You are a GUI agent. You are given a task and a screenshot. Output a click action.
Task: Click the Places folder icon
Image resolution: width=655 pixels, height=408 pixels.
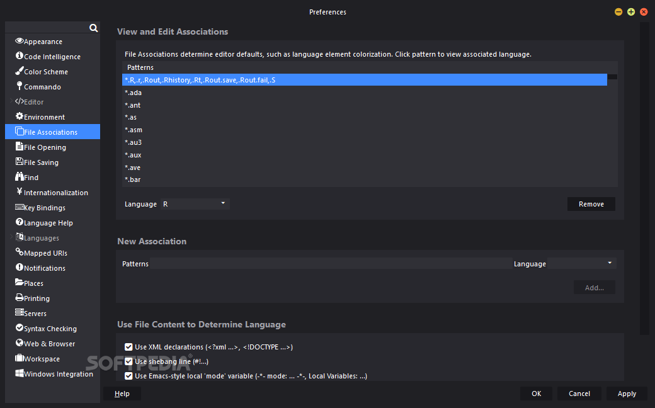click(x=18, y=283)
